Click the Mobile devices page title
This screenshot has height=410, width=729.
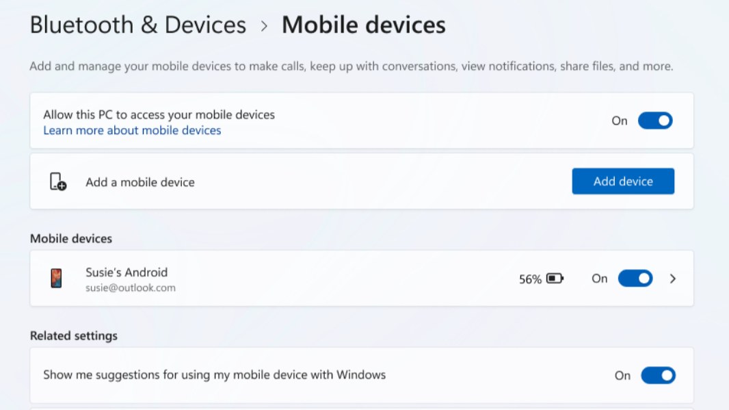tap(363, 25)
